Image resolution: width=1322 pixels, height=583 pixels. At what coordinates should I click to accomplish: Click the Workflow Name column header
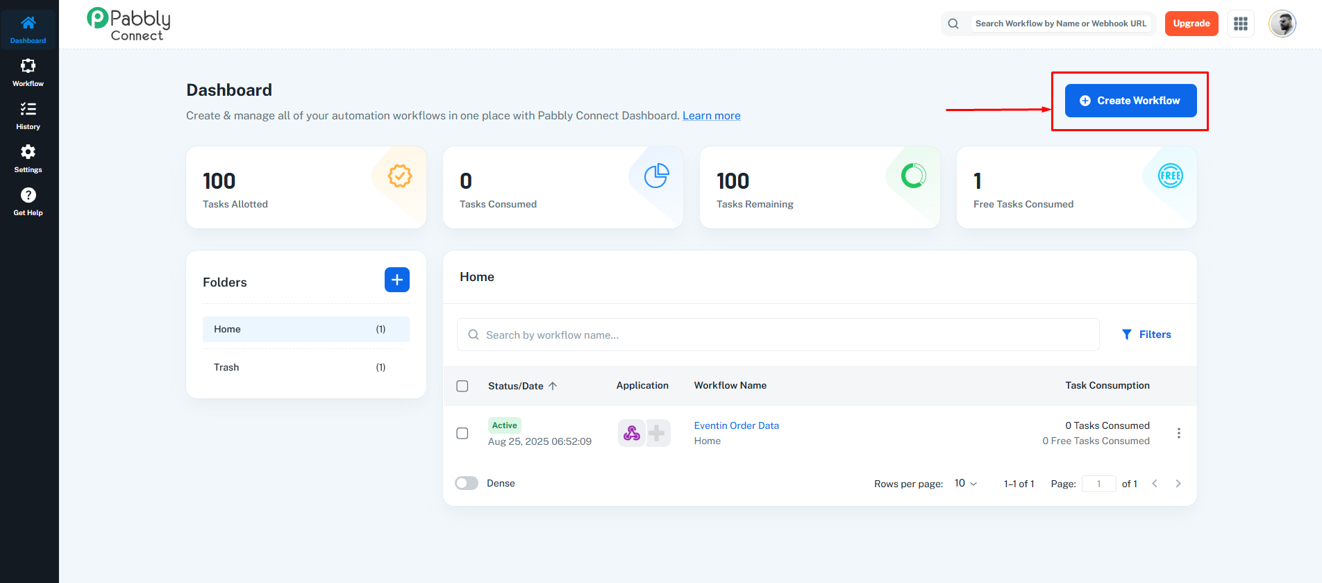[730, 385]
